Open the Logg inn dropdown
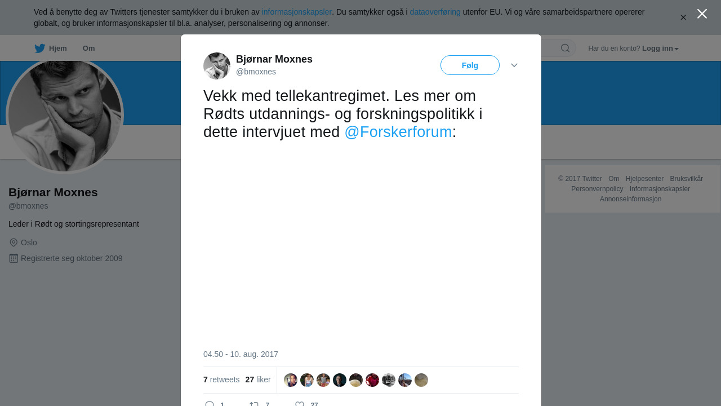This screenshot has height=406, width=721. click(660, 48)
